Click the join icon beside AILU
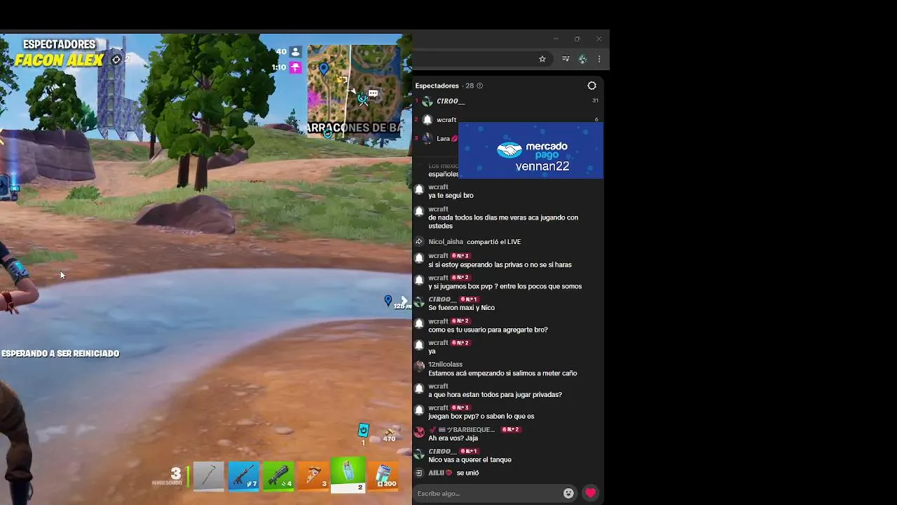The height and width of the screenshot is (505, 897). point(419,473)
